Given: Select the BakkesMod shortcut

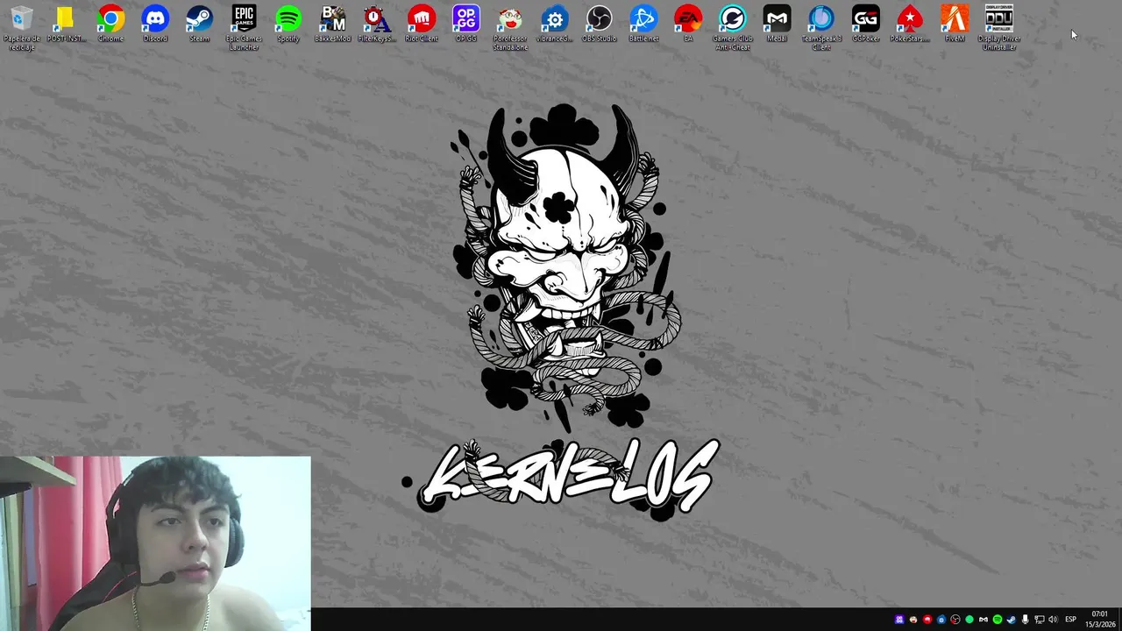Looking at the screenshot, I should [333, 25].
